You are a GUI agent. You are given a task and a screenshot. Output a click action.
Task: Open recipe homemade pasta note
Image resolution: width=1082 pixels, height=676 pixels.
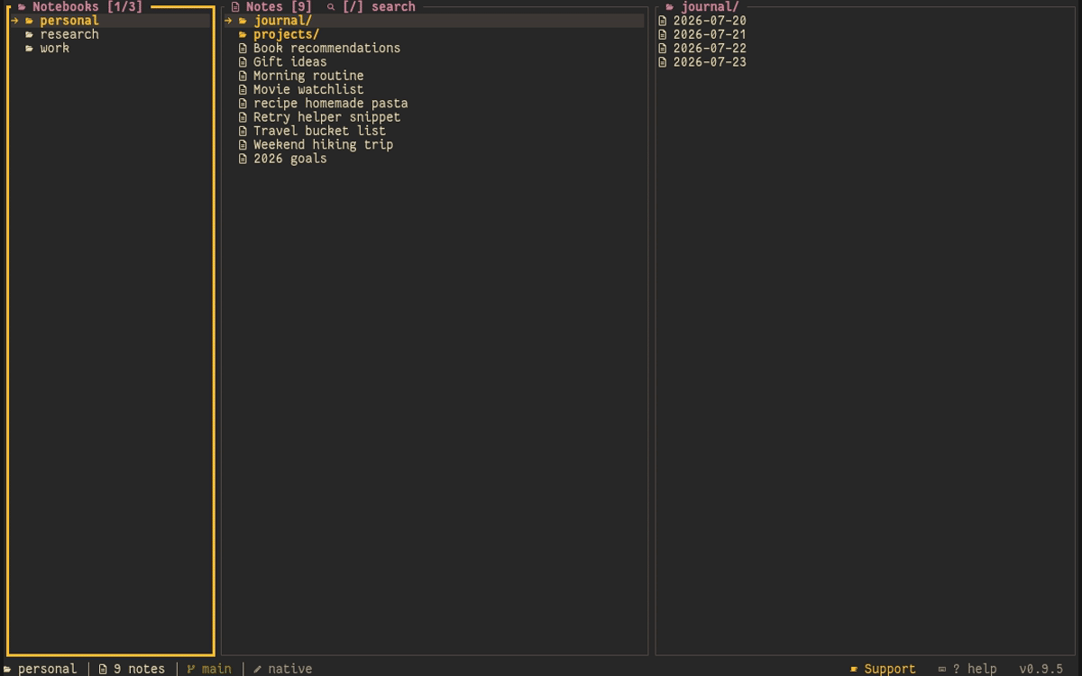tap(330, 103)
